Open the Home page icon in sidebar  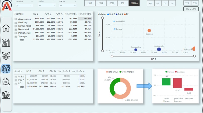pos(6,28)
